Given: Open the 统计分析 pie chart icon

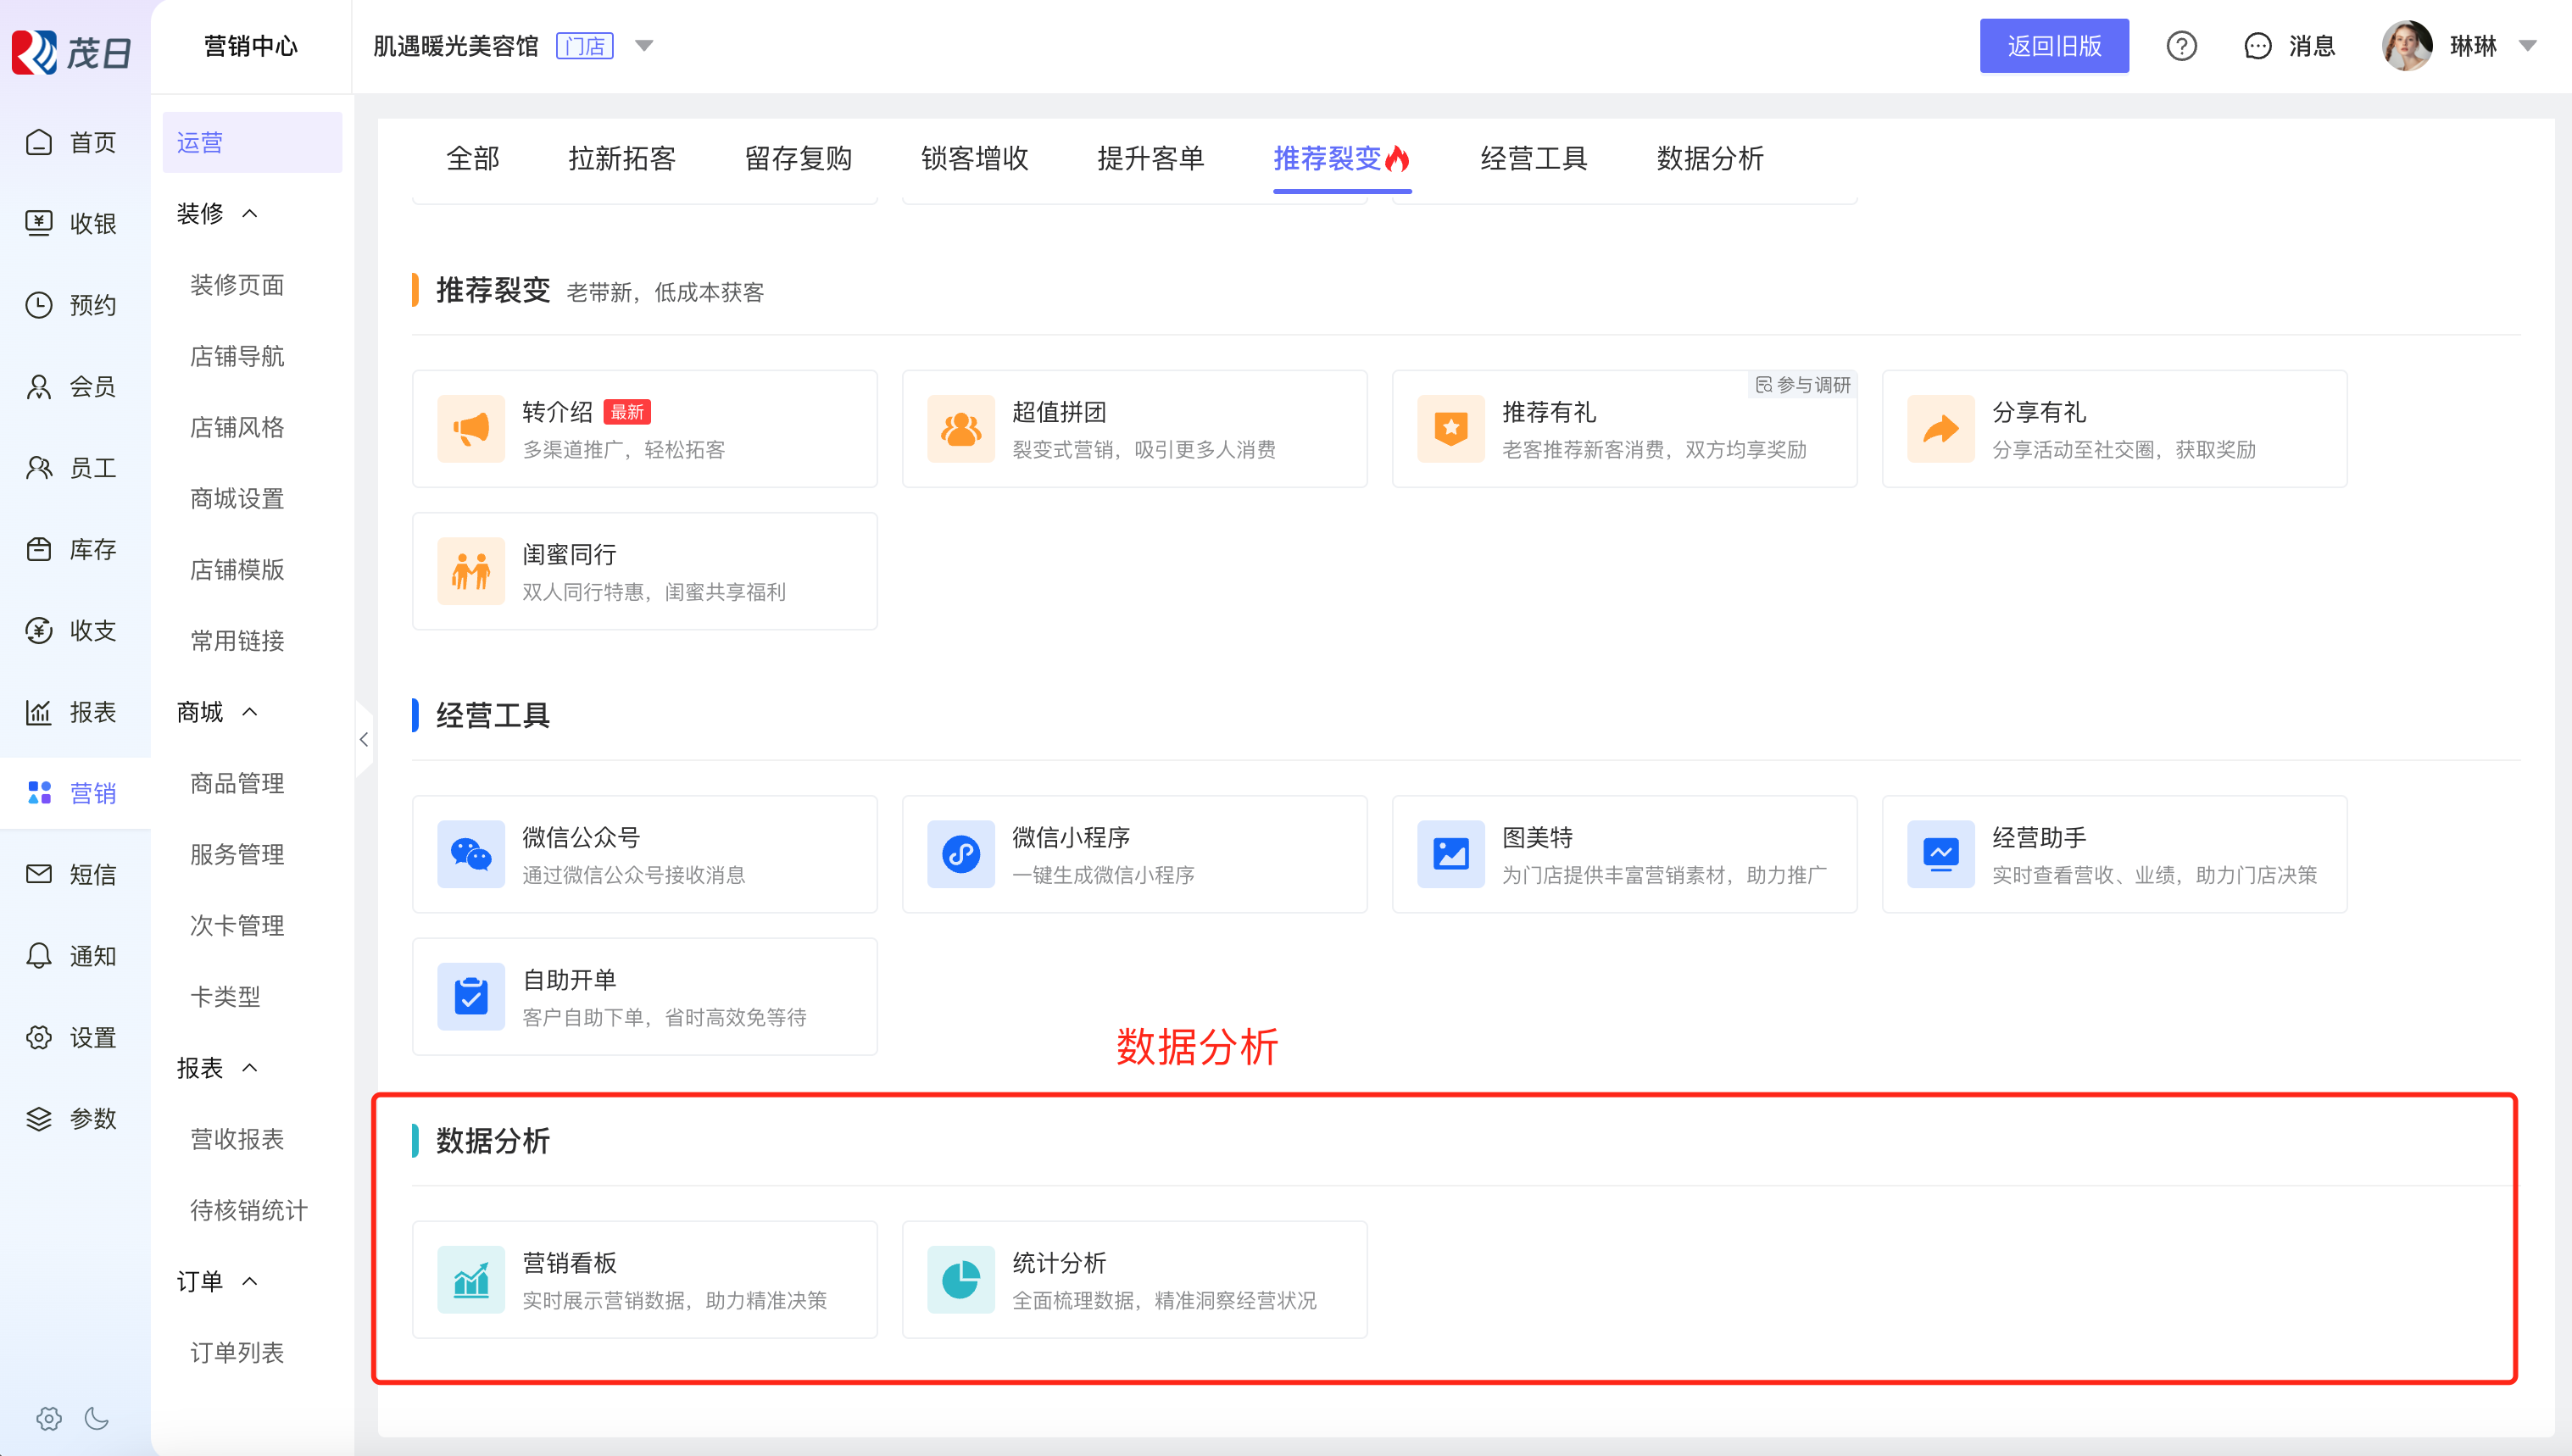Looking at the screenshot, I should pyautogui.click(x=960, y=1279).
